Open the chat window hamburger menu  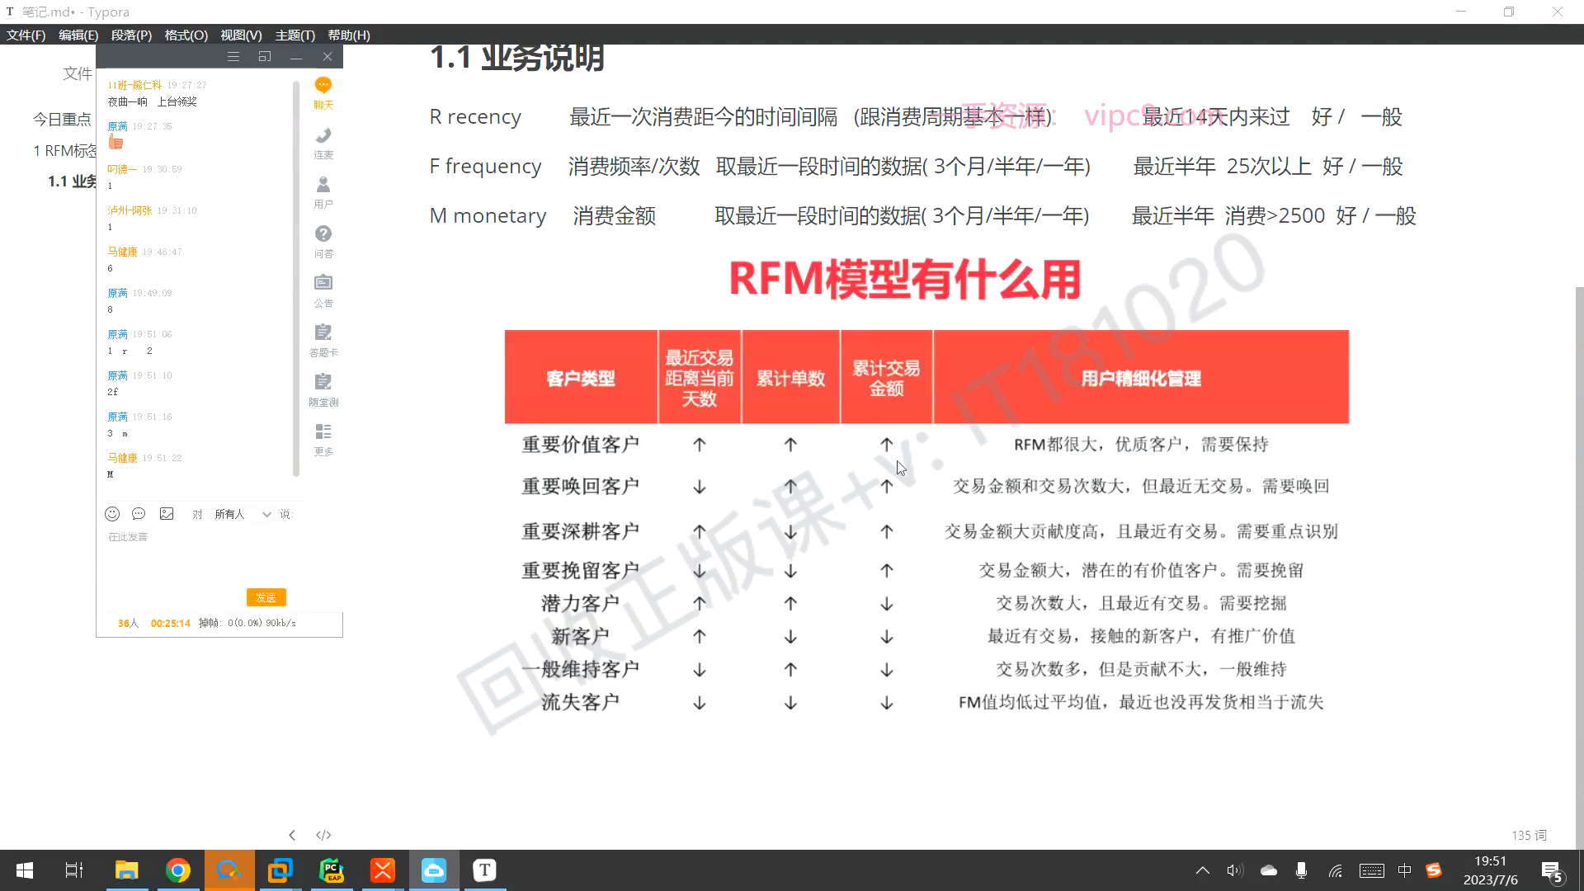[233, 57]
